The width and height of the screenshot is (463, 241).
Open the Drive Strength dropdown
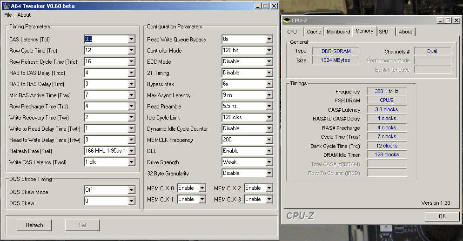coord(269,162)
